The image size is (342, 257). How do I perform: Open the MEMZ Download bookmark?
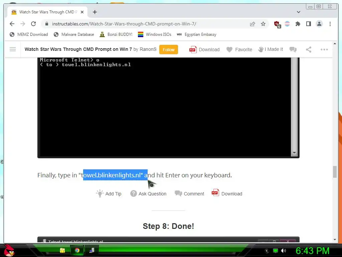pos(29,34)
